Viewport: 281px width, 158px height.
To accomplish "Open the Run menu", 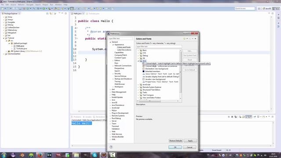I will (x=52, y=4).
